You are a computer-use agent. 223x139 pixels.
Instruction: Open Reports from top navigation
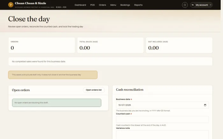click(138, 5)
